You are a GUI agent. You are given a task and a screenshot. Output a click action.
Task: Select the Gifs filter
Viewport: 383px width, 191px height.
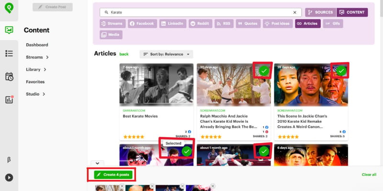tap(333, 23)
